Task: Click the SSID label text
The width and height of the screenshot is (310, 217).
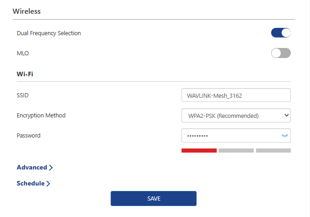Action: pyautogui.click(x=23, y=95)
